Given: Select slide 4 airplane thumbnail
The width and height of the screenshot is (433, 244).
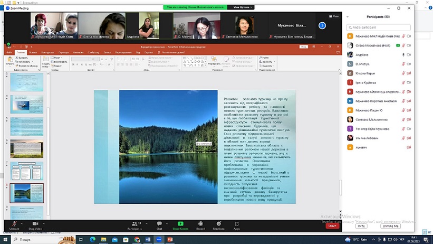Looking at the screenshot, I should tap(27, 104).
